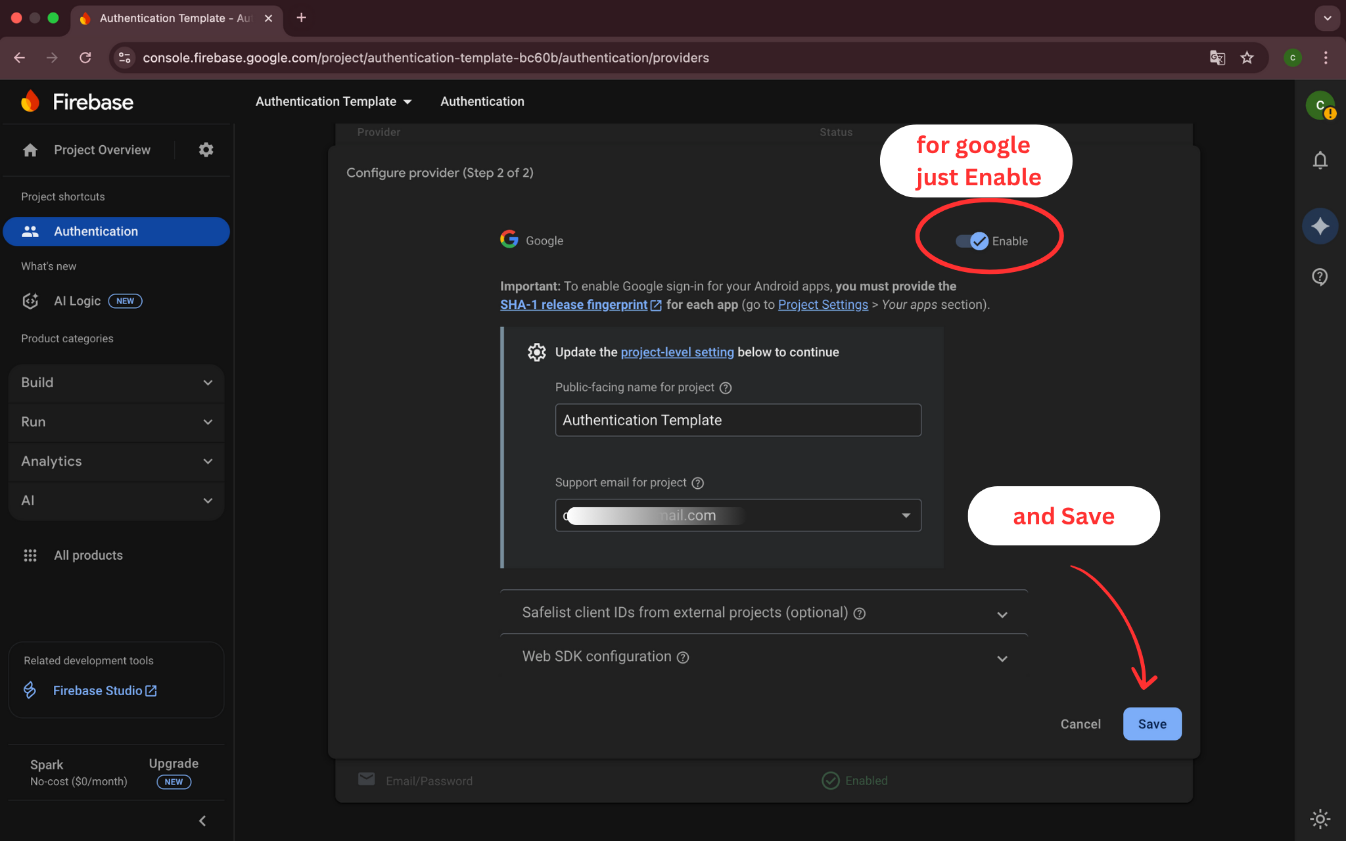Viewport: 1346px width, 841px height.
Task: Click help icon beside Support email label
Action: (698, 483)
